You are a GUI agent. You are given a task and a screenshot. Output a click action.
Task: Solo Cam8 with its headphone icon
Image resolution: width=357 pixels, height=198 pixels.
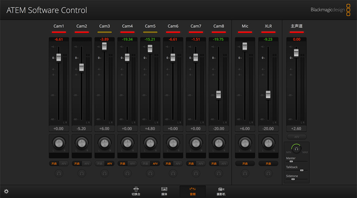(x=219, y=173)
